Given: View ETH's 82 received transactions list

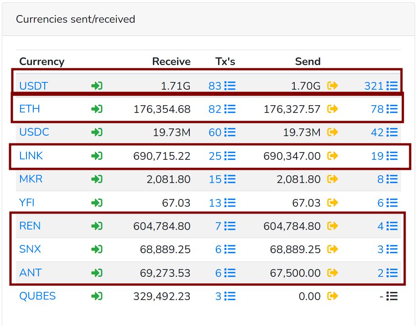Looking at the screenshot, I should tap(222, 109).
